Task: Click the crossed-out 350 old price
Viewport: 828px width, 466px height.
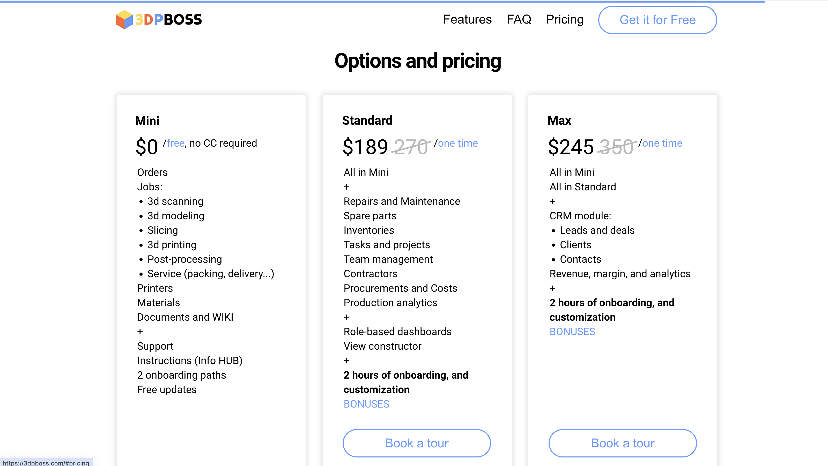Action: coord(617,147)
